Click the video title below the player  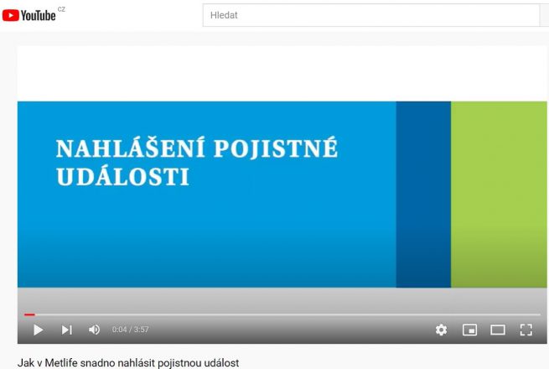[128, 362]
